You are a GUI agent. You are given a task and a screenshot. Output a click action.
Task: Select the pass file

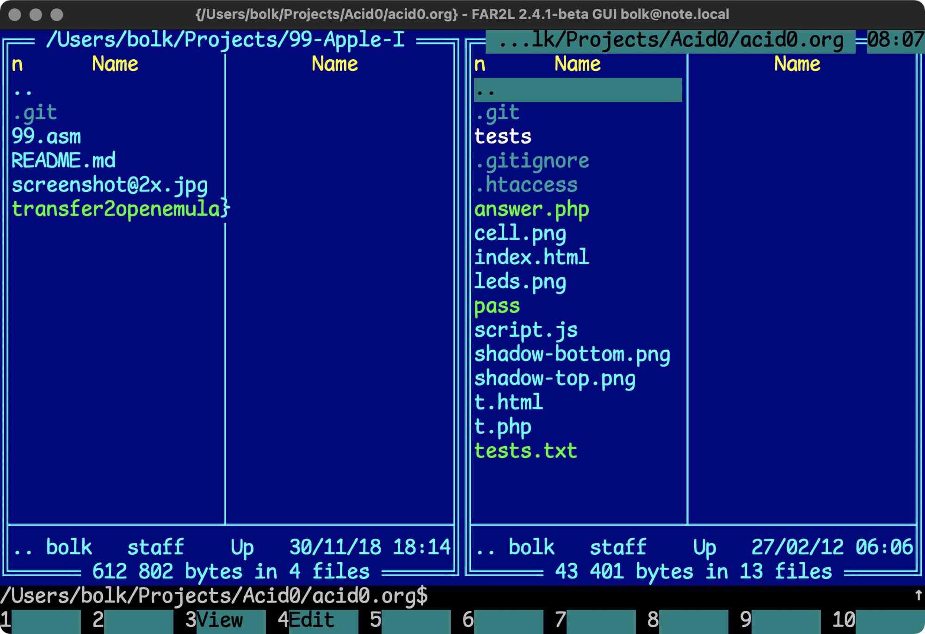coord(497,306)
